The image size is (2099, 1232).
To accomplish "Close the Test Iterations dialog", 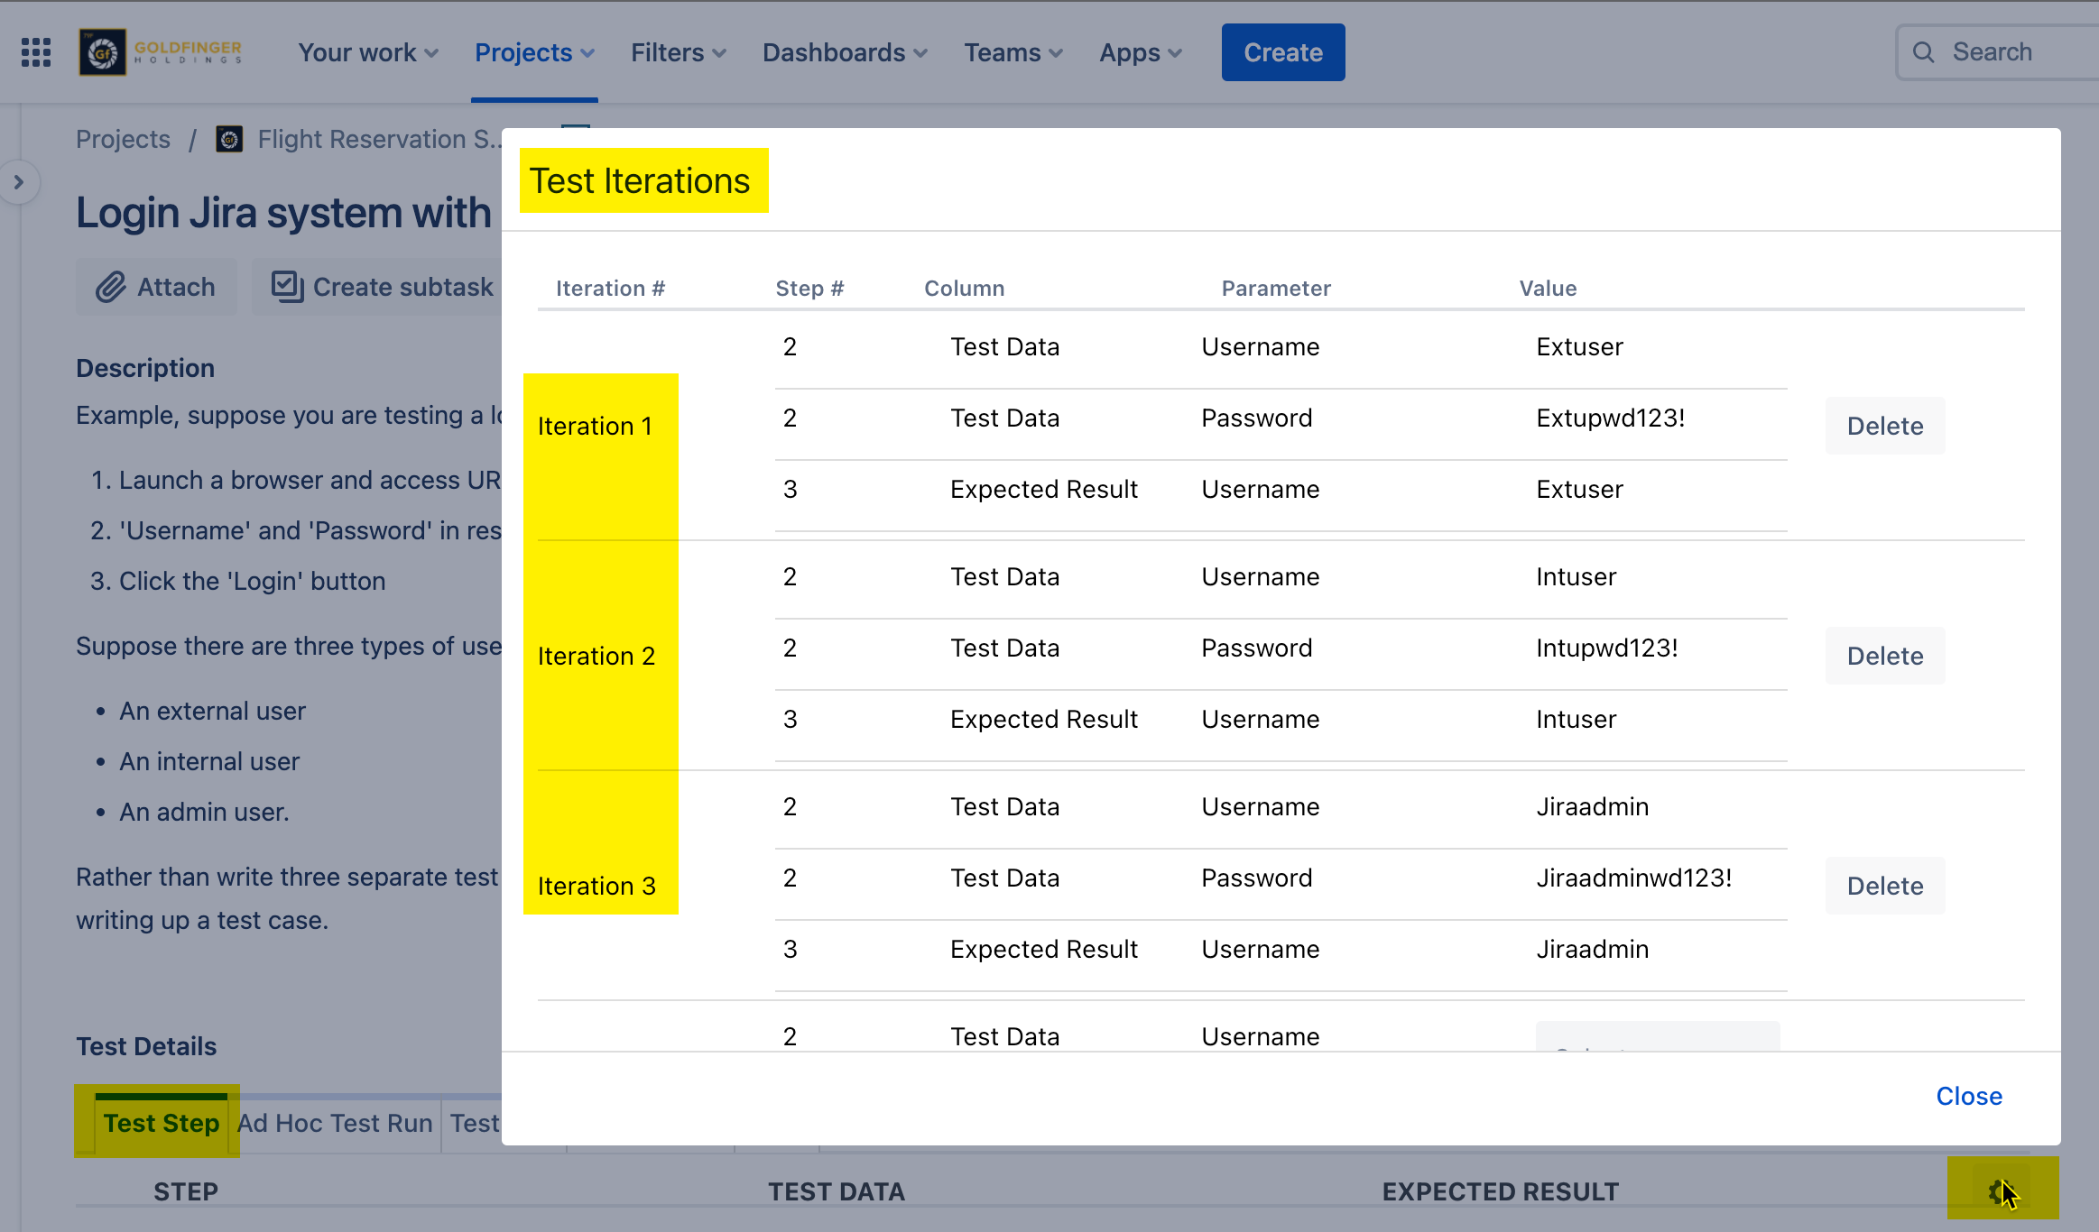I will point(1968,1096).
